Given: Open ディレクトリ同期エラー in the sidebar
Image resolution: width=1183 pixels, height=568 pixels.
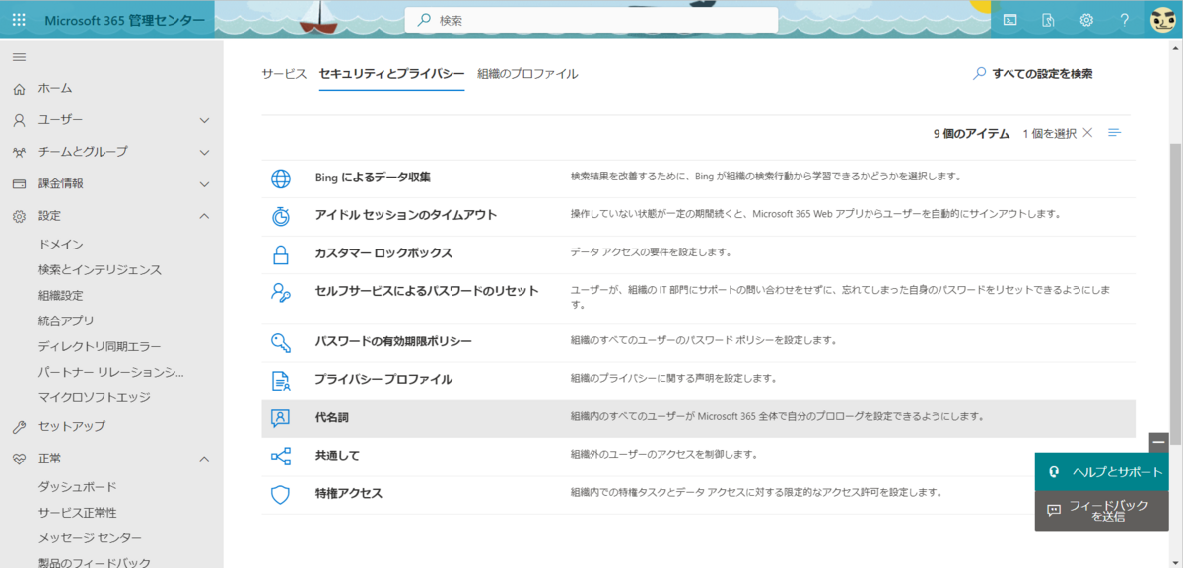Looking at the screenshot, I should pyautogui.click(x=100, y=347).
